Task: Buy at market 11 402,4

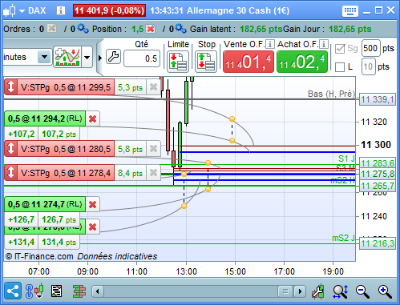Action: 302,62
